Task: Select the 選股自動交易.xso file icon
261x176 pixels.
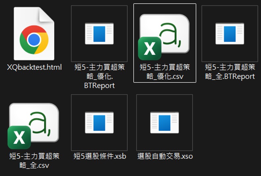Action: [x=164, y=122]
